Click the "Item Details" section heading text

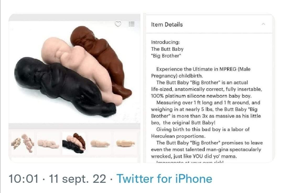pos(167,24)
